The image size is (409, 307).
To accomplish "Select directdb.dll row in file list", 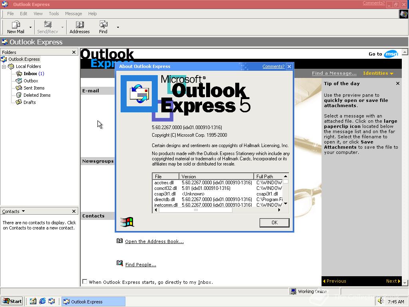I will point(218,199).
